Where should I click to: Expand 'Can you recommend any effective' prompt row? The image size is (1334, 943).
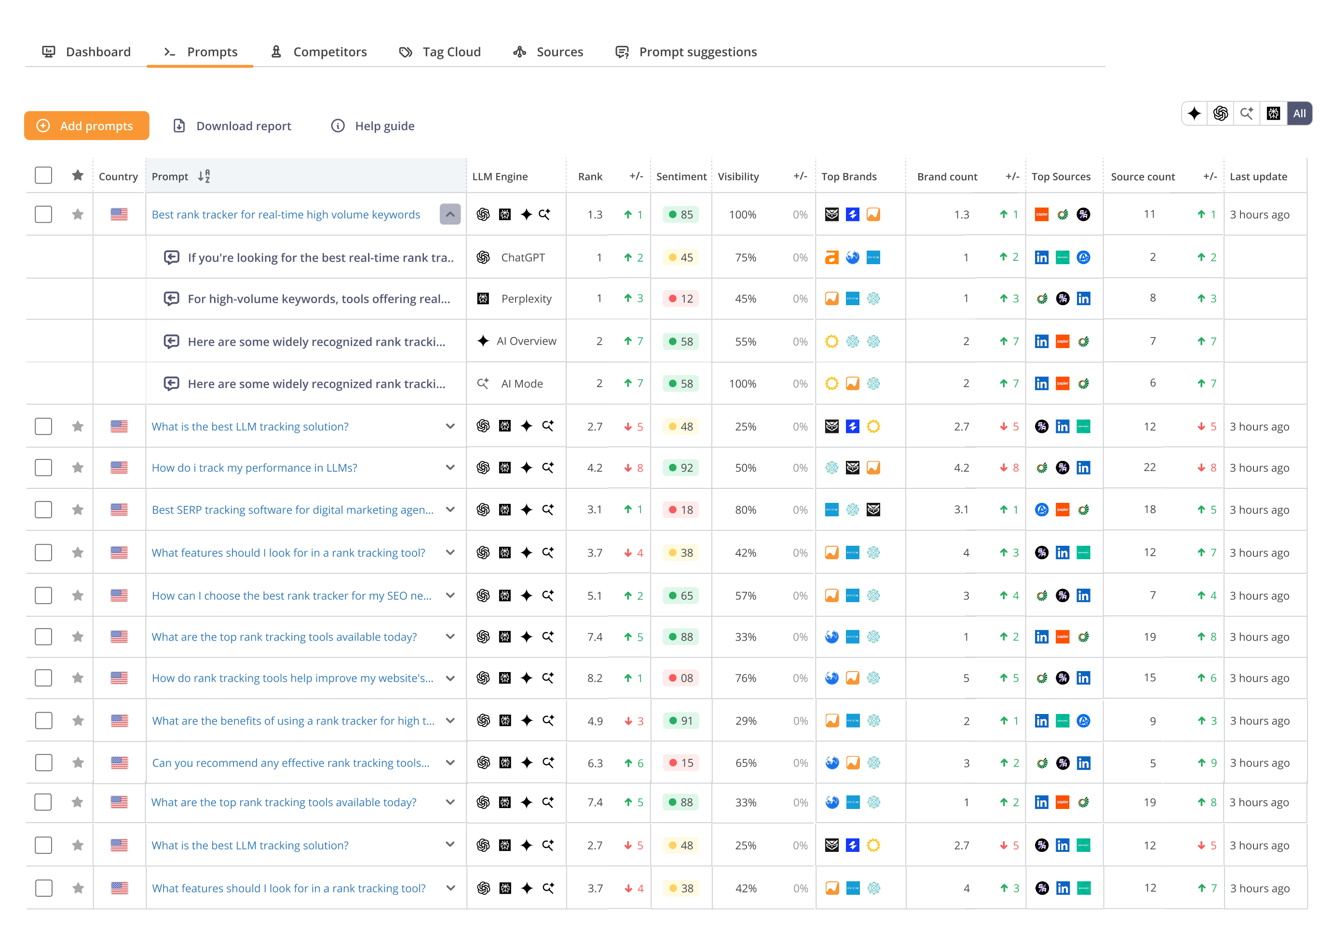(450, 762)
